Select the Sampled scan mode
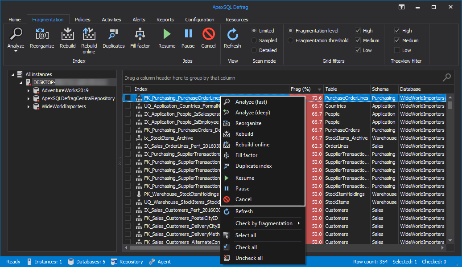This screenshot has height=267, width=462. 254,40
